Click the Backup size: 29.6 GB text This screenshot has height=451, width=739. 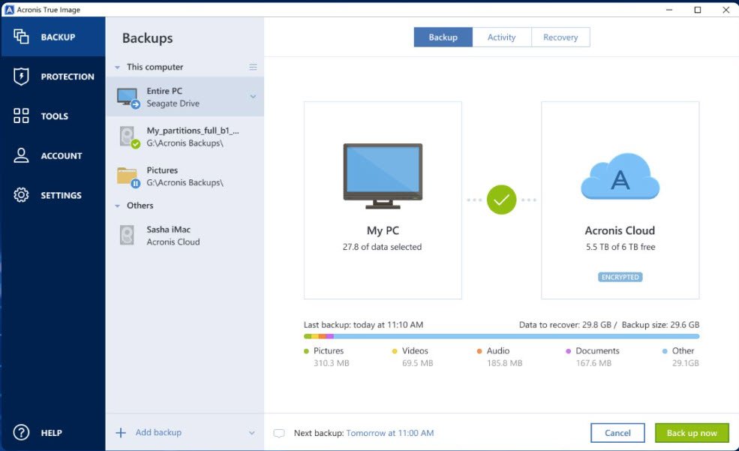tap(660, 325)
